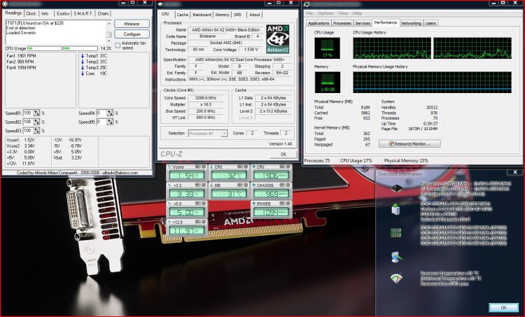Close the Vcore gadget with its X icon
This screenshot has height=317, width=525.
[x=203, y=167]
